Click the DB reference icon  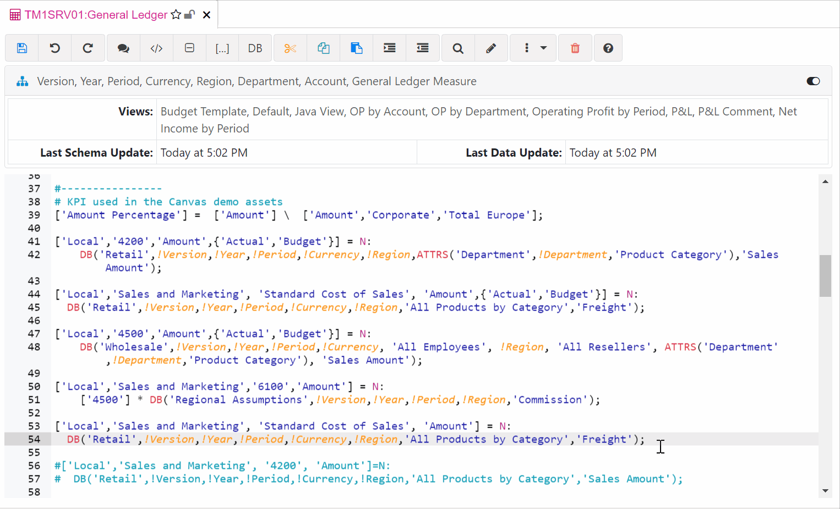pyautogui.click(x=255, y=48)
